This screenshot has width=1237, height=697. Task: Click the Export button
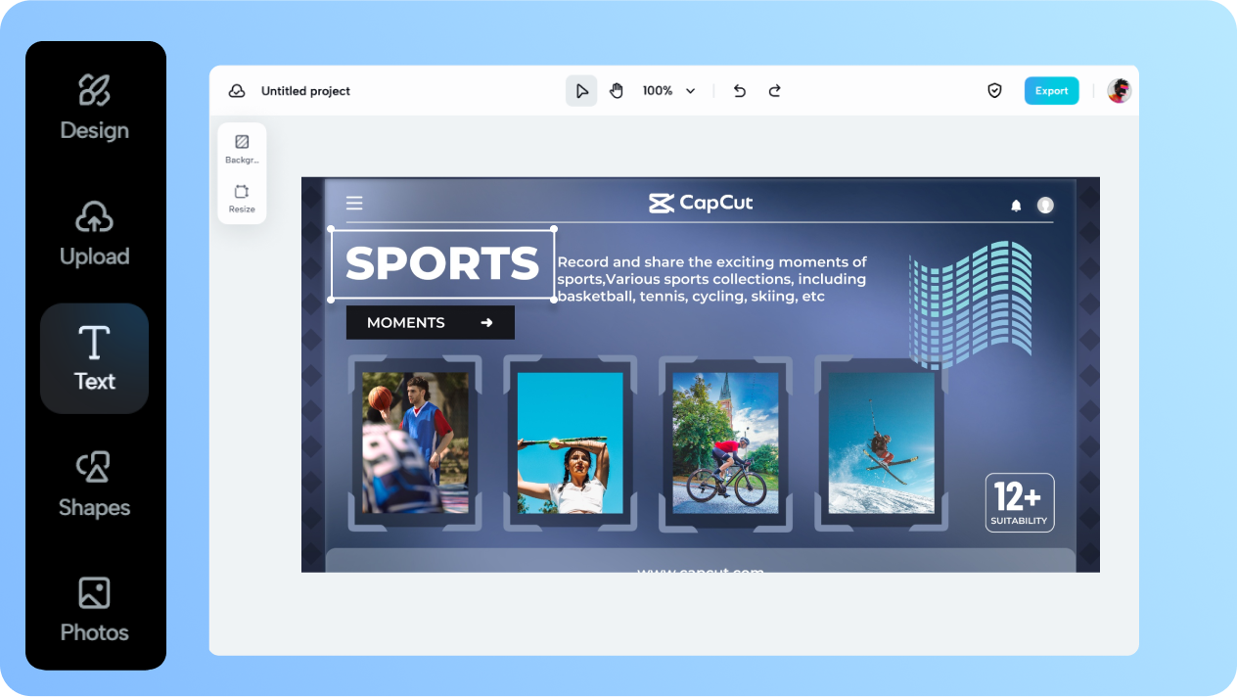pos(1051,90)
